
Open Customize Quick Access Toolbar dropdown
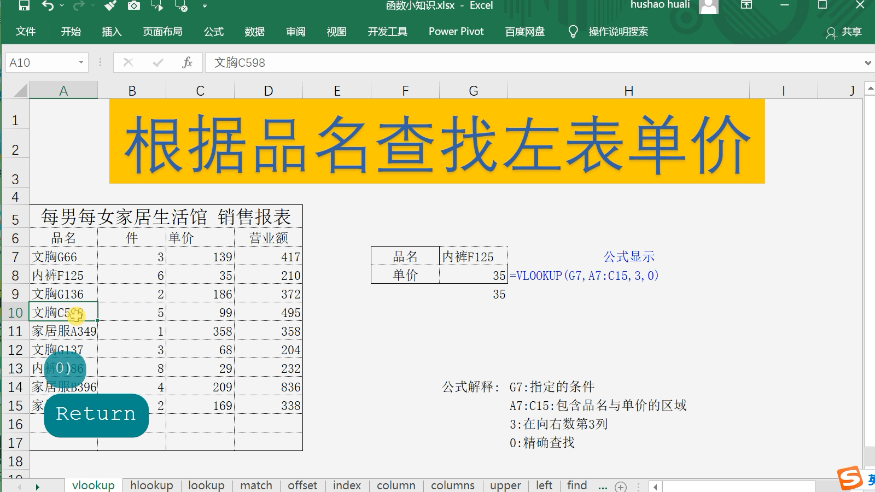click(205, 5)
